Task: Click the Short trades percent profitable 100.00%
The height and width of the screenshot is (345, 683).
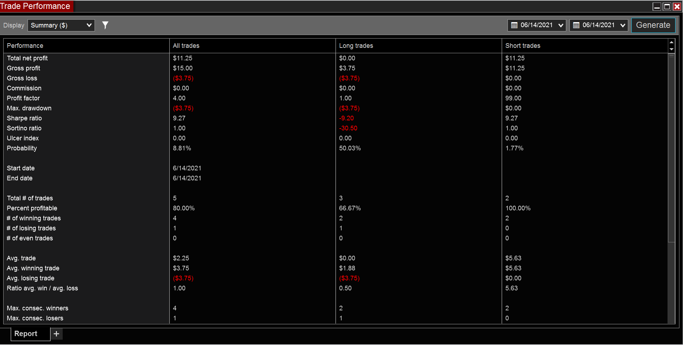Action: [x=518, y=208]
